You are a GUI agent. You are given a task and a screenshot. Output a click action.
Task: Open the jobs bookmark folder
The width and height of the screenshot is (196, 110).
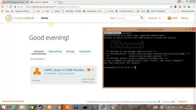click(x=36, y=11)
